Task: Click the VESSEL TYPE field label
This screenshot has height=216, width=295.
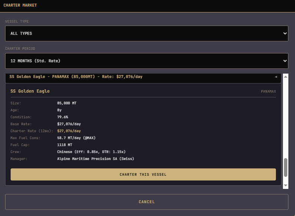Action: [x=17, y=22]
